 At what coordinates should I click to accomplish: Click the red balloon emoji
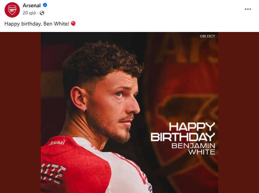click(73, 24)
